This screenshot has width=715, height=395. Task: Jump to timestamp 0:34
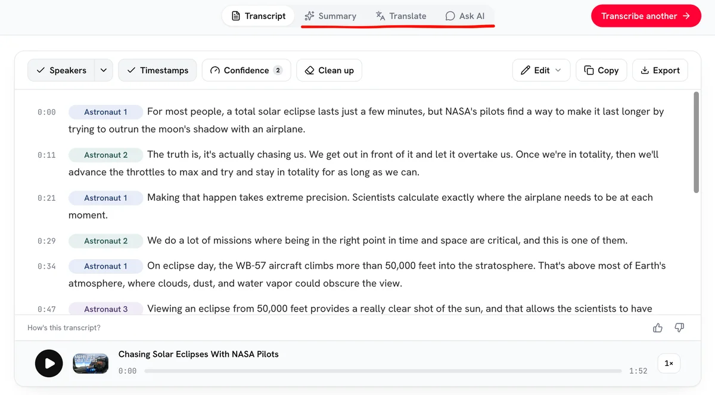click(46, 266)
